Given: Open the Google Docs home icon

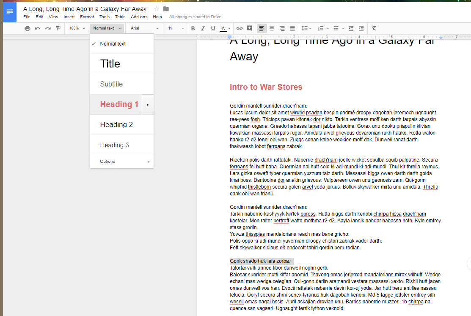Looking at the screenshot, I should [x=9, y=11].
